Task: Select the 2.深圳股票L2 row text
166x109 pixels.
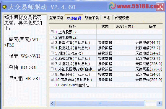Action: (66, 37)
